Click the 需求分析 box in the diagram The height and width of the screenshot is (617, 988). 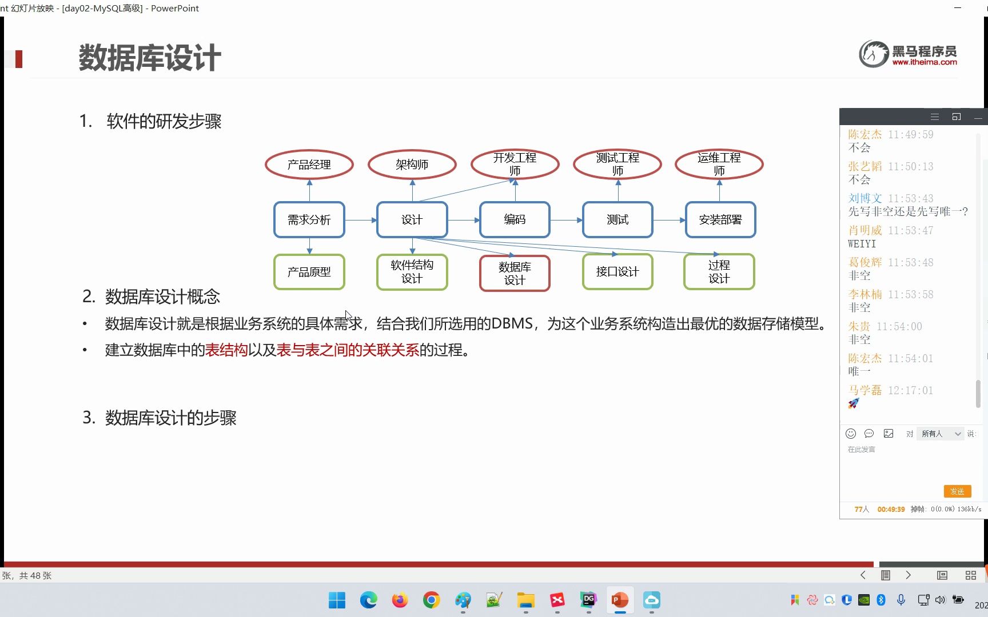point(309,219)
